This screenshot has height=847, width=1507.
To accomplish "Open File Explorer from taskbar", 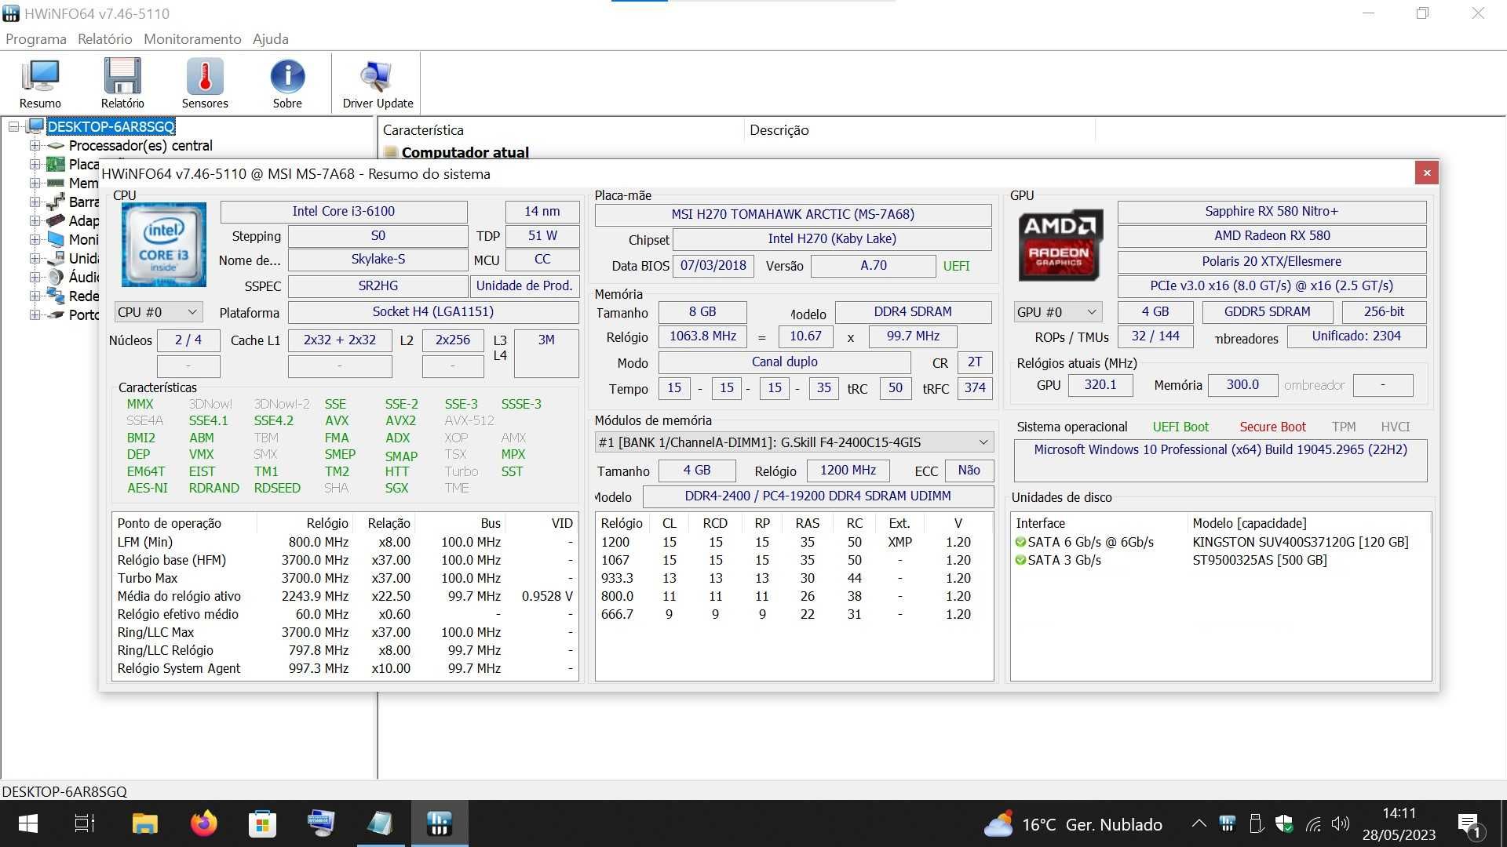I will (144, 823).
